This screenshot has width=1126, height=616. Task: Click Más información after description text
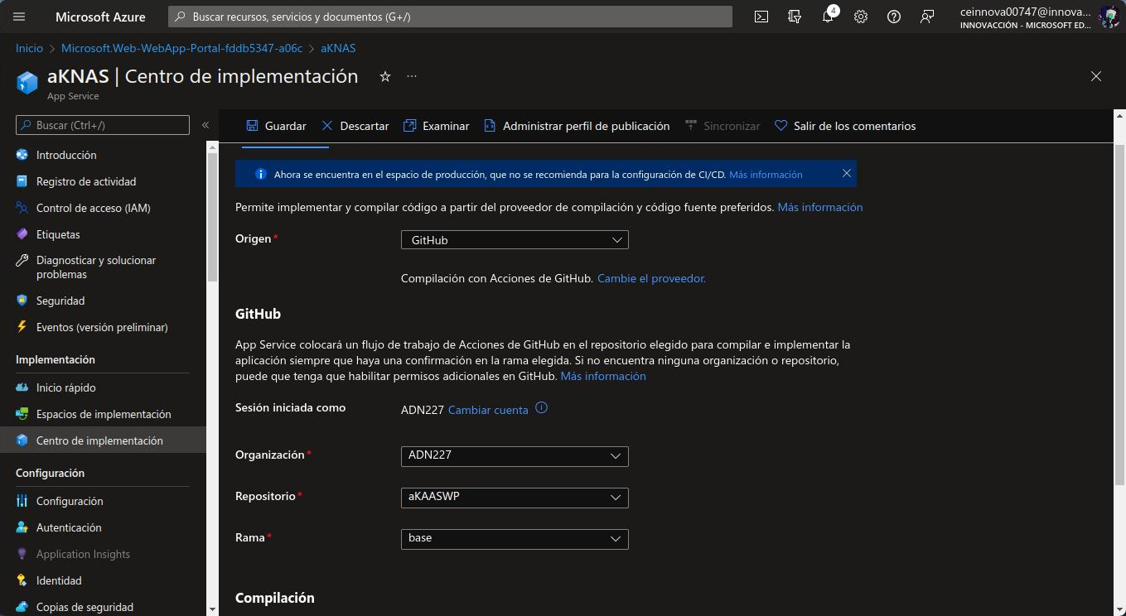pos(819,207)
